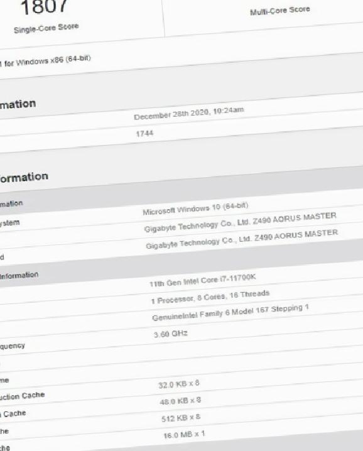This screenshot has height=451, width=363.
Task: Click the 512 KB x 8 cache value
Action: coord(181,418)
